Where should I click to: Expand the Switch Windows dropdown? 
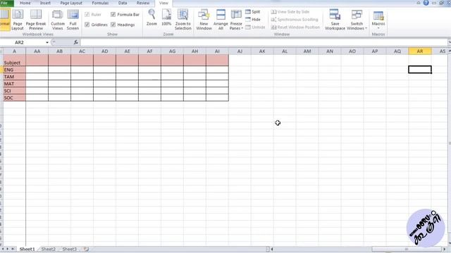coord(357,26)
